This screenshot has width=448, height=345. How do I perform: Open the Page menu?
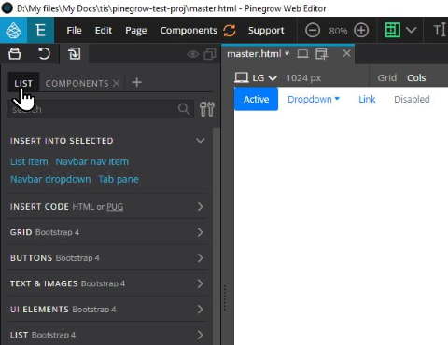pos(136,31)
